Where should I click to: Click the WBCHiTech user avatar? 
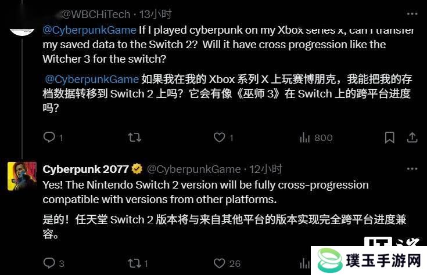click(22, 31)
